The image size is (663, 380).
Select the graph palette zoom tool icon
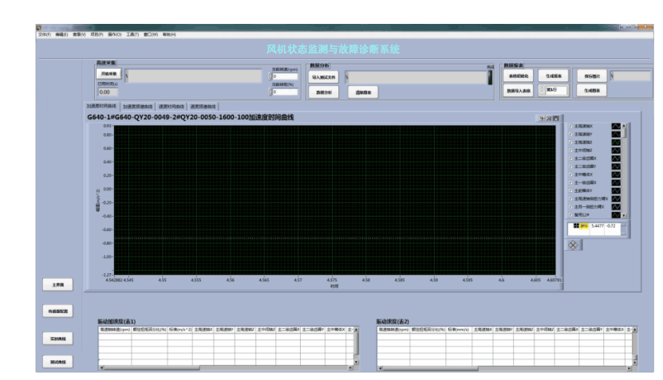[x=549, y=118]
